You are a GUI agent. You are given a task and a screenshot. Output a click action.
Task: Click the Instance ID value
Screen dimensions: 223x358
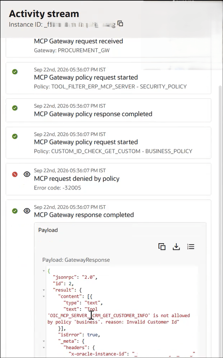pos(80,24)
